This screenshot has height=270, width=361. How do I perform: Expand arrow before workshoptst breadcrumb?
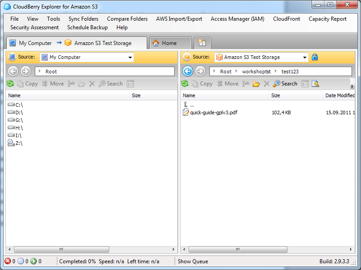pos(236,71)
